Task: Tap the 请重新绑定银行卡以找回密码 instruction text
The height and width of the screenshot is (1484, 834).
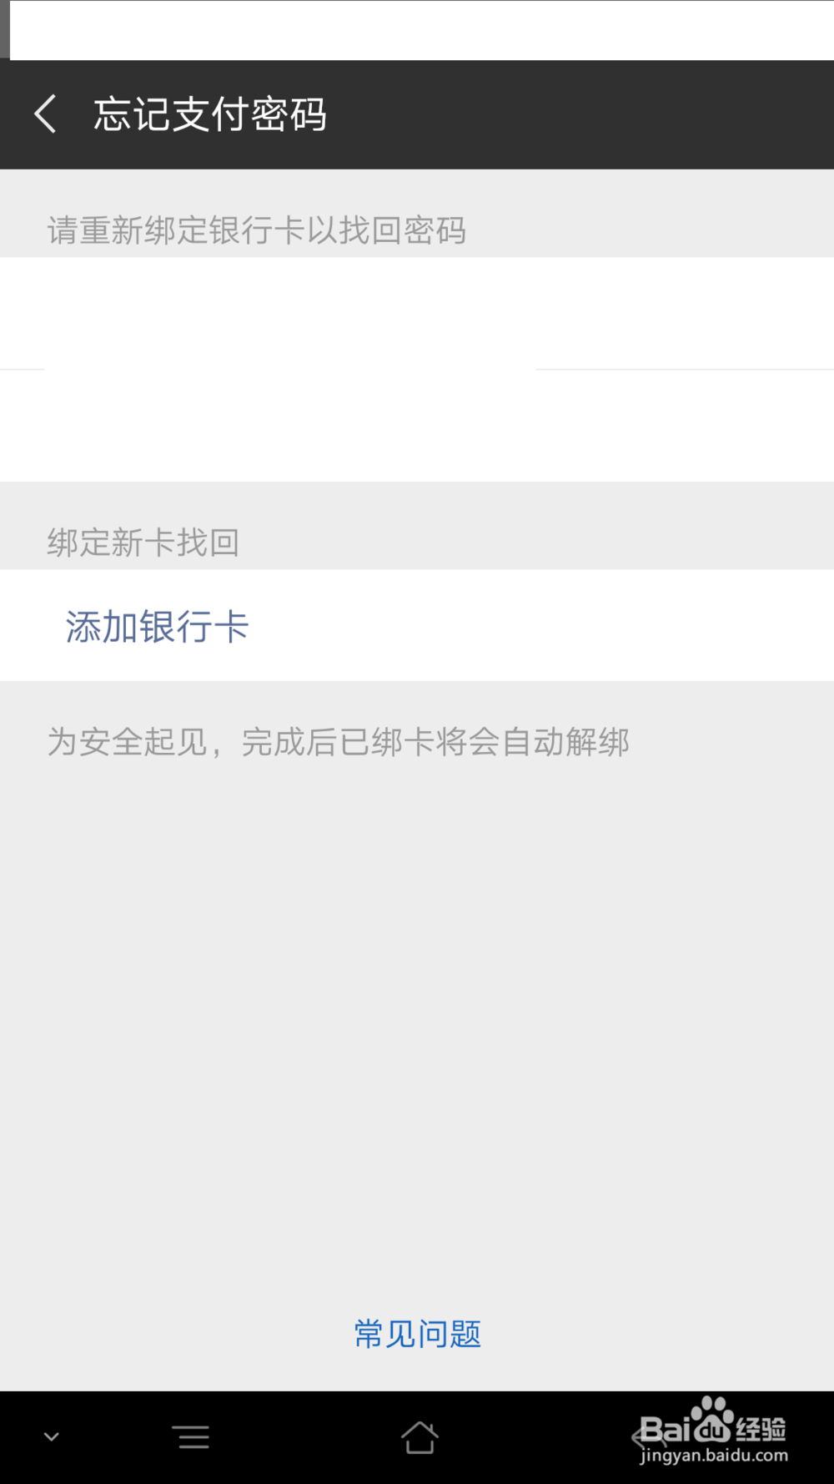Action: [256, 230]
